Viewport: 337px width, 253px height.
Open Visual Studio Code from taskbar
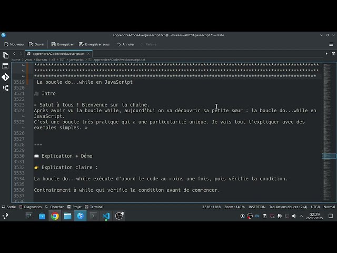click(106, 216)
